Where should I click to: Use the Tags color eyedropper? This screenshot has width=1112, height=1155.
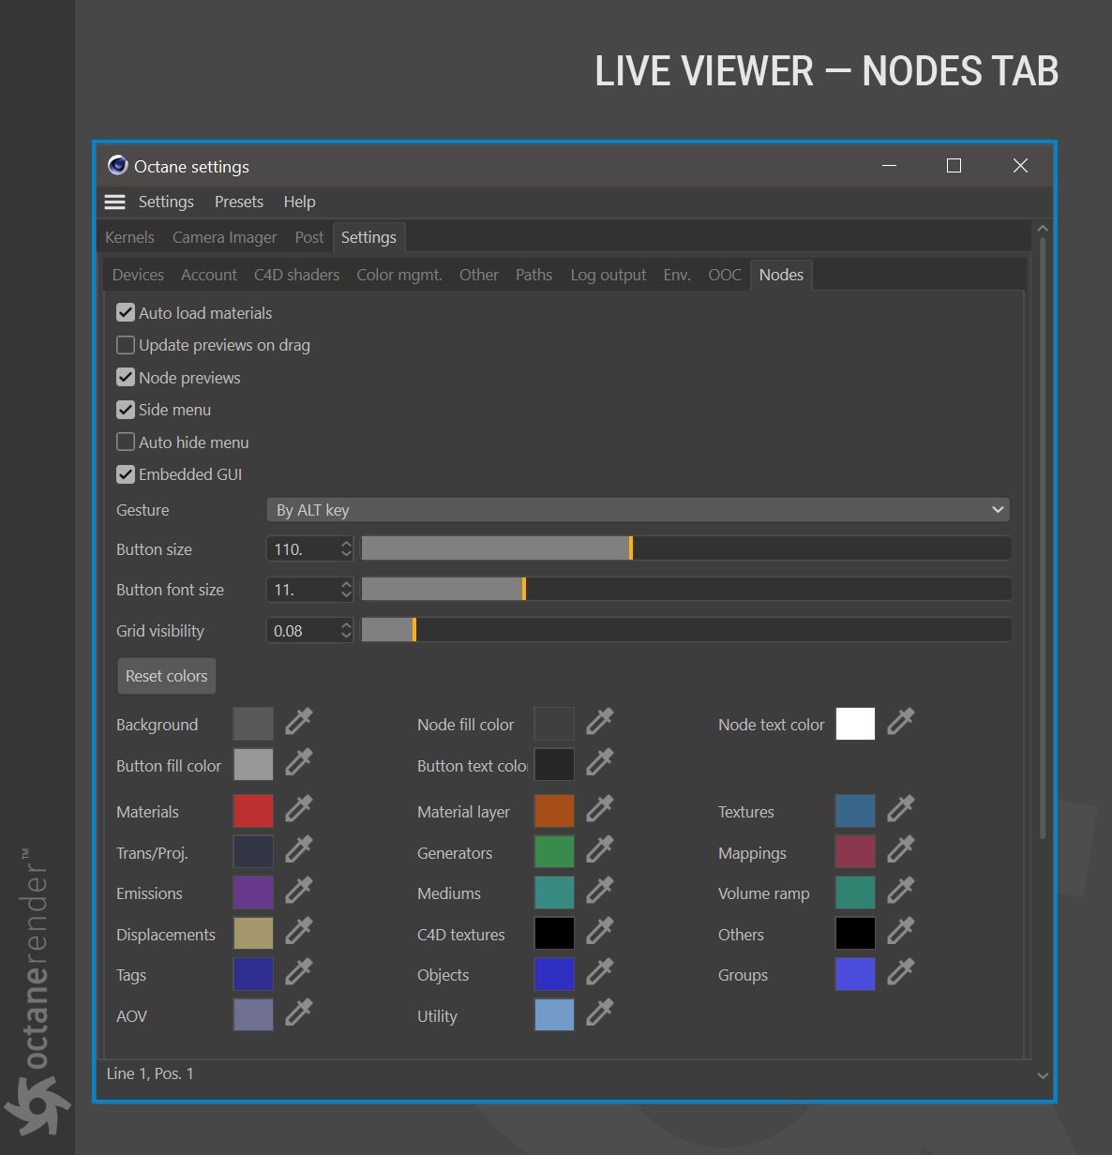298,972
